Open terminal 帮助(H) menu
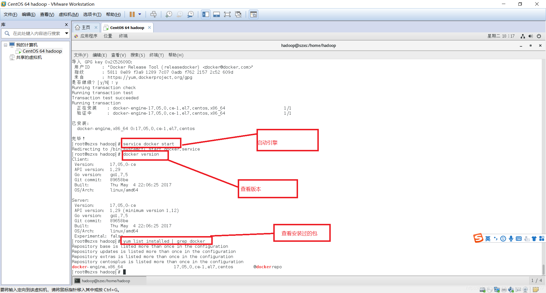 click(x=176, y=55)
